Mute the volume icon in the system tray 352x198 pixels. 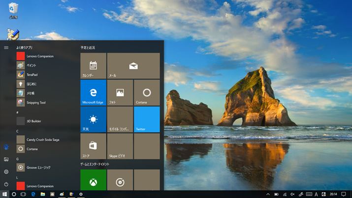292,194
